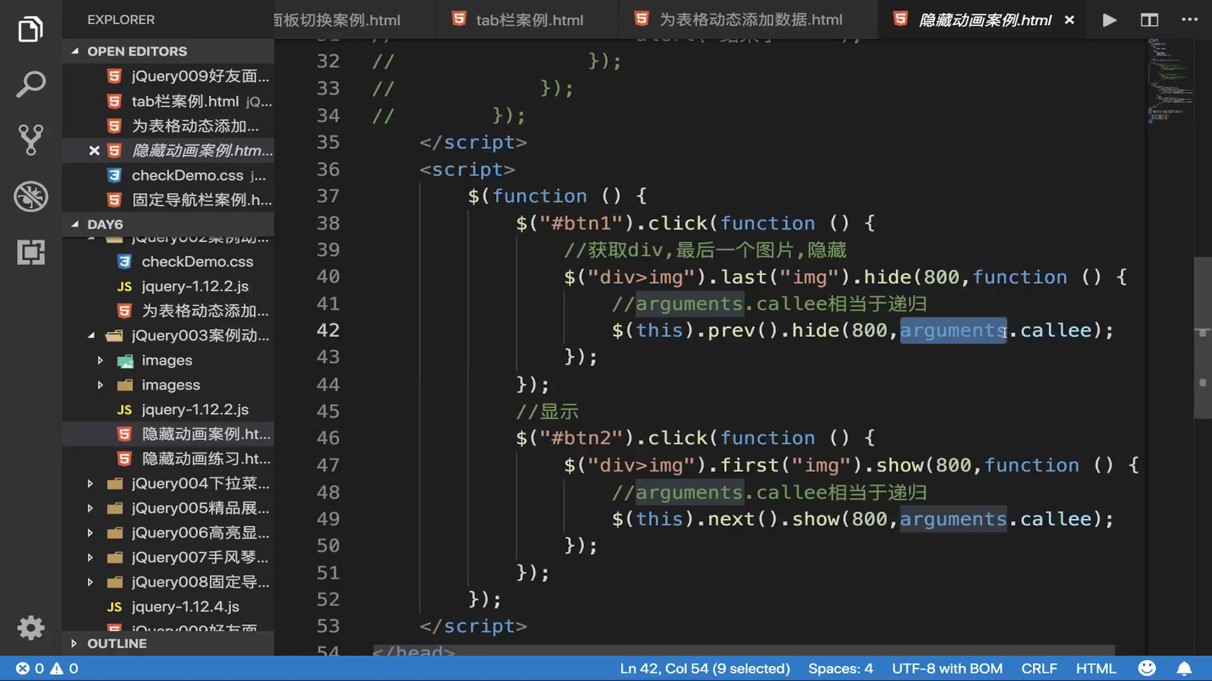Open notifications bell in status bar
Screen dimensions: 1212x681
tap(1184, 668)
